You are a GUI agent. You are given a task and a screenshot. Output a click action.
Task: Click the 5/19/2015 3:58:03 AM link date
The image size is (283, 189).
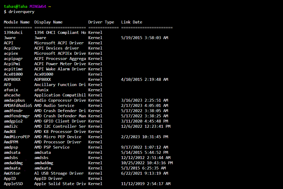point(145,38)
